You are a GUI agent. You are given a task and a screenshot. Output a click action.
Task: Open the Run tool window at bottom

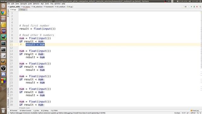(x=36, y=111)
